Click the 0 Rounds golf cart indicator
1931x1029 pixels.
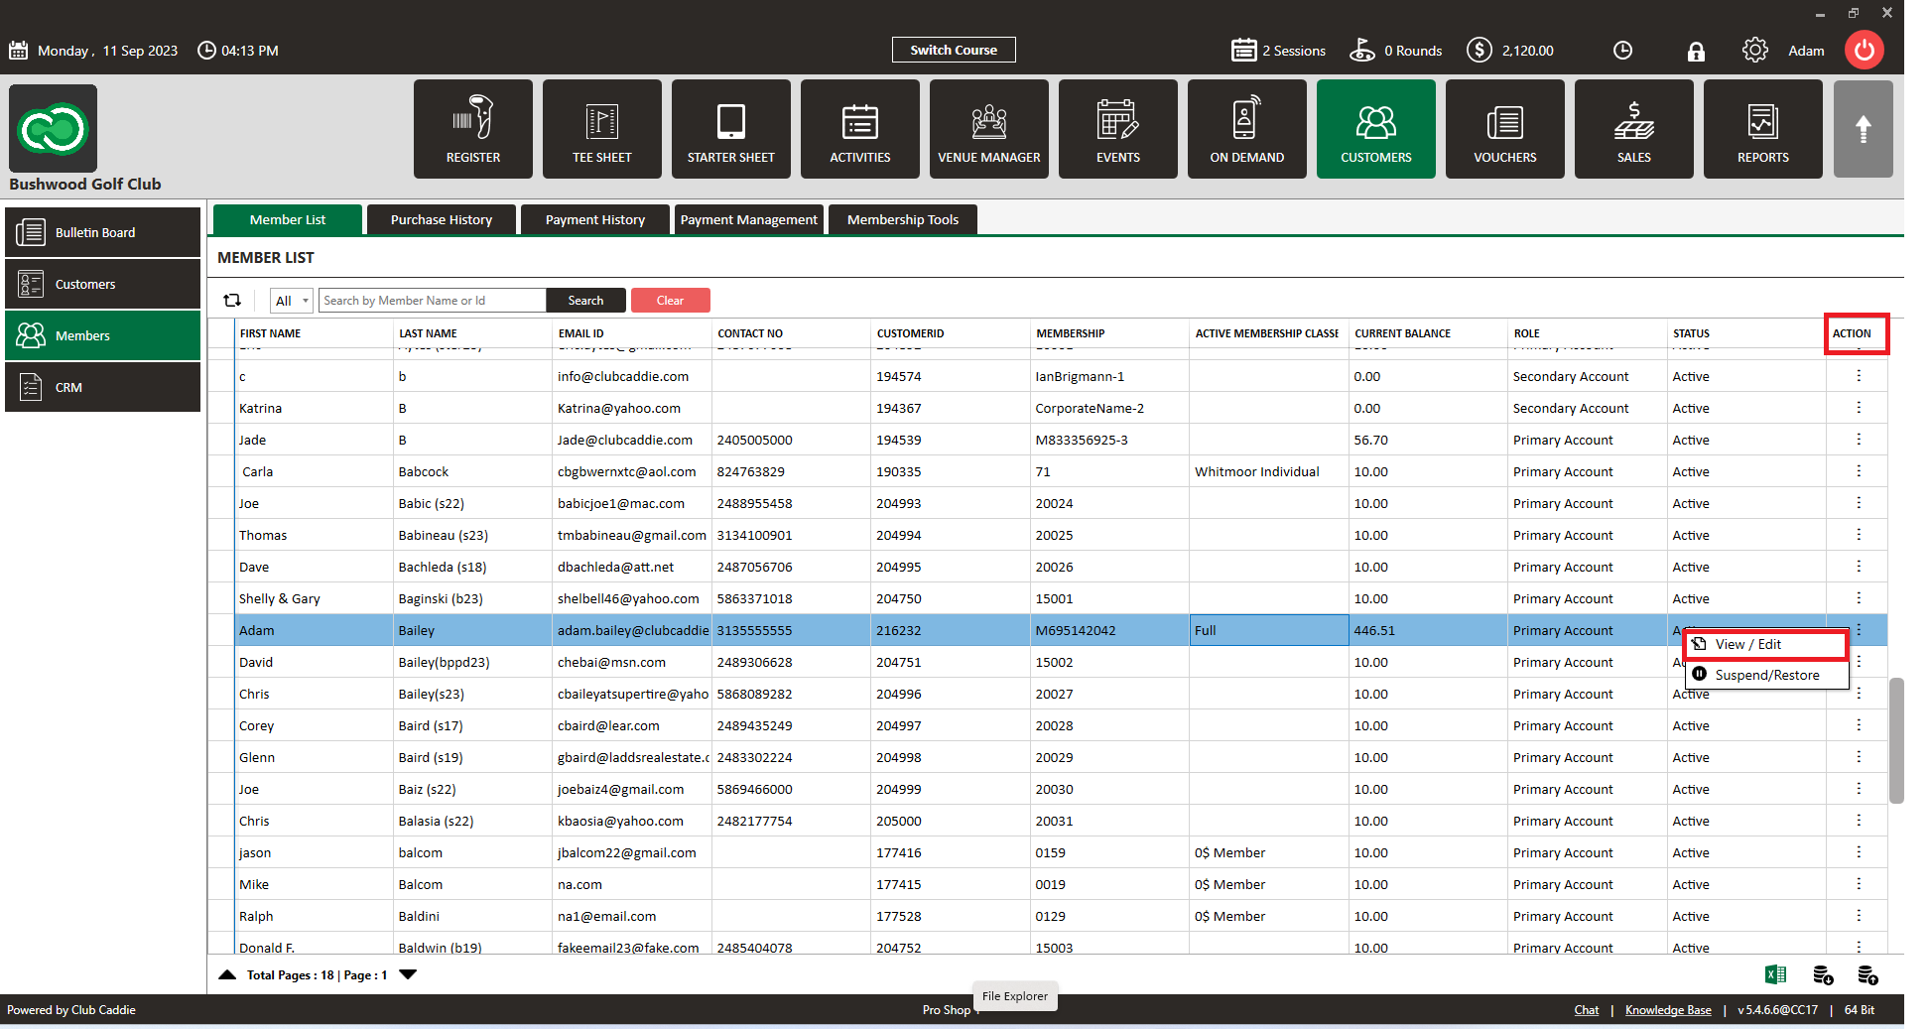1395,51
